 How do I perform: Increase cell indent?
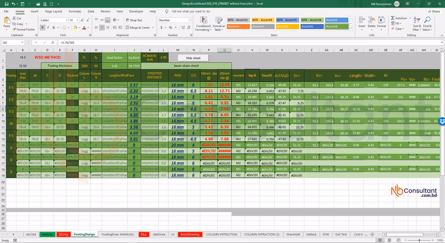(x=120, y=28)
